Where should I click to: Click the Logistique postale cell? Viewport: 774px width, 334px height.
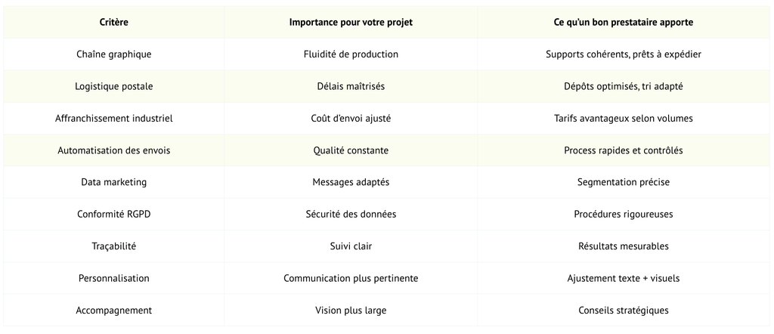(x=113, y=86)
